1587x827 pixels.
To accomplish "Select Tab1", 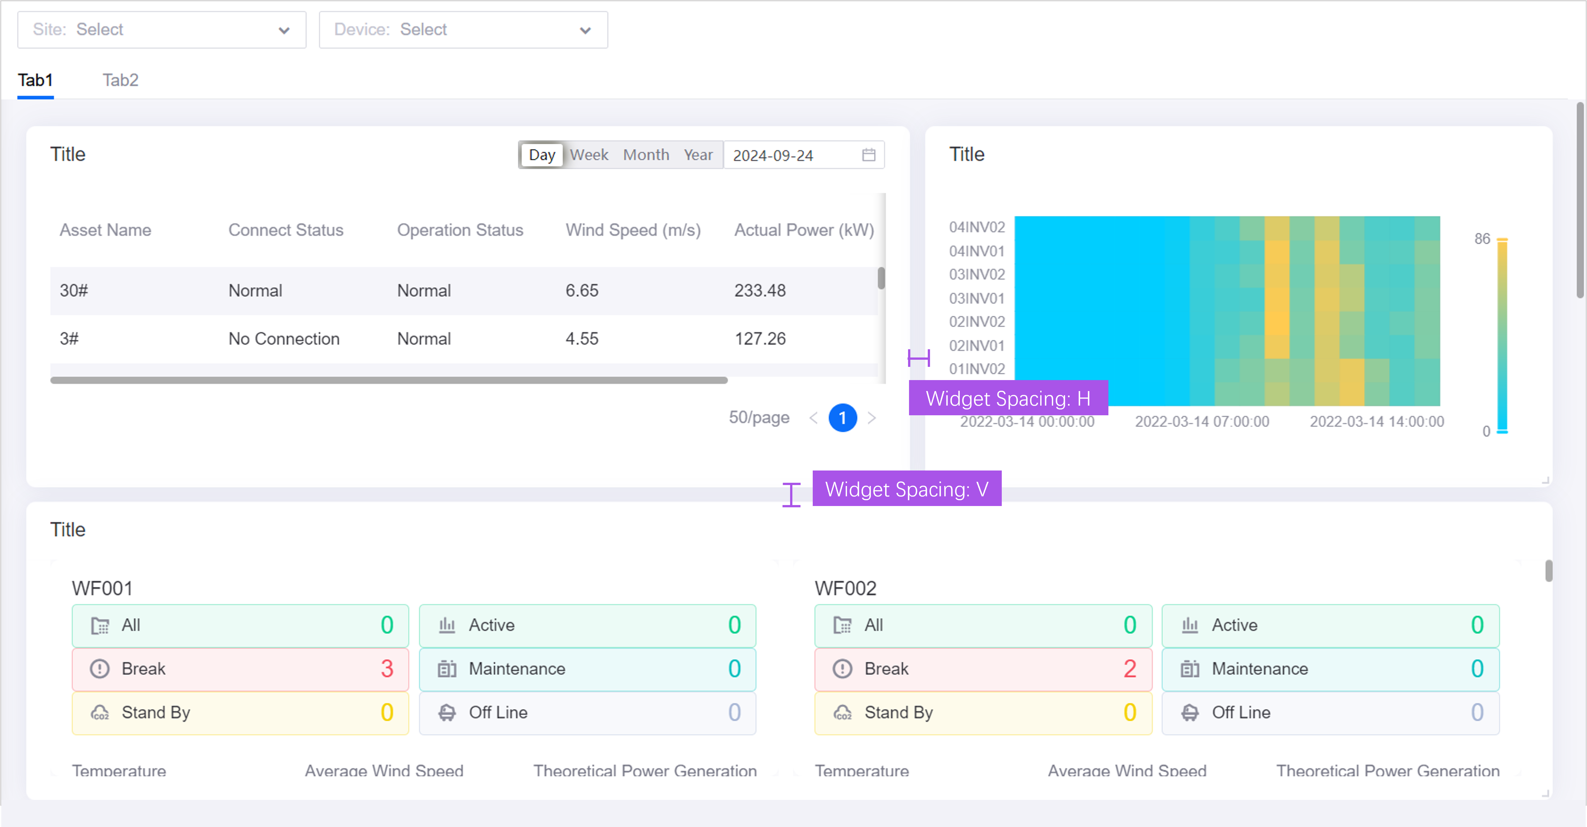I will tap(35, 80).
